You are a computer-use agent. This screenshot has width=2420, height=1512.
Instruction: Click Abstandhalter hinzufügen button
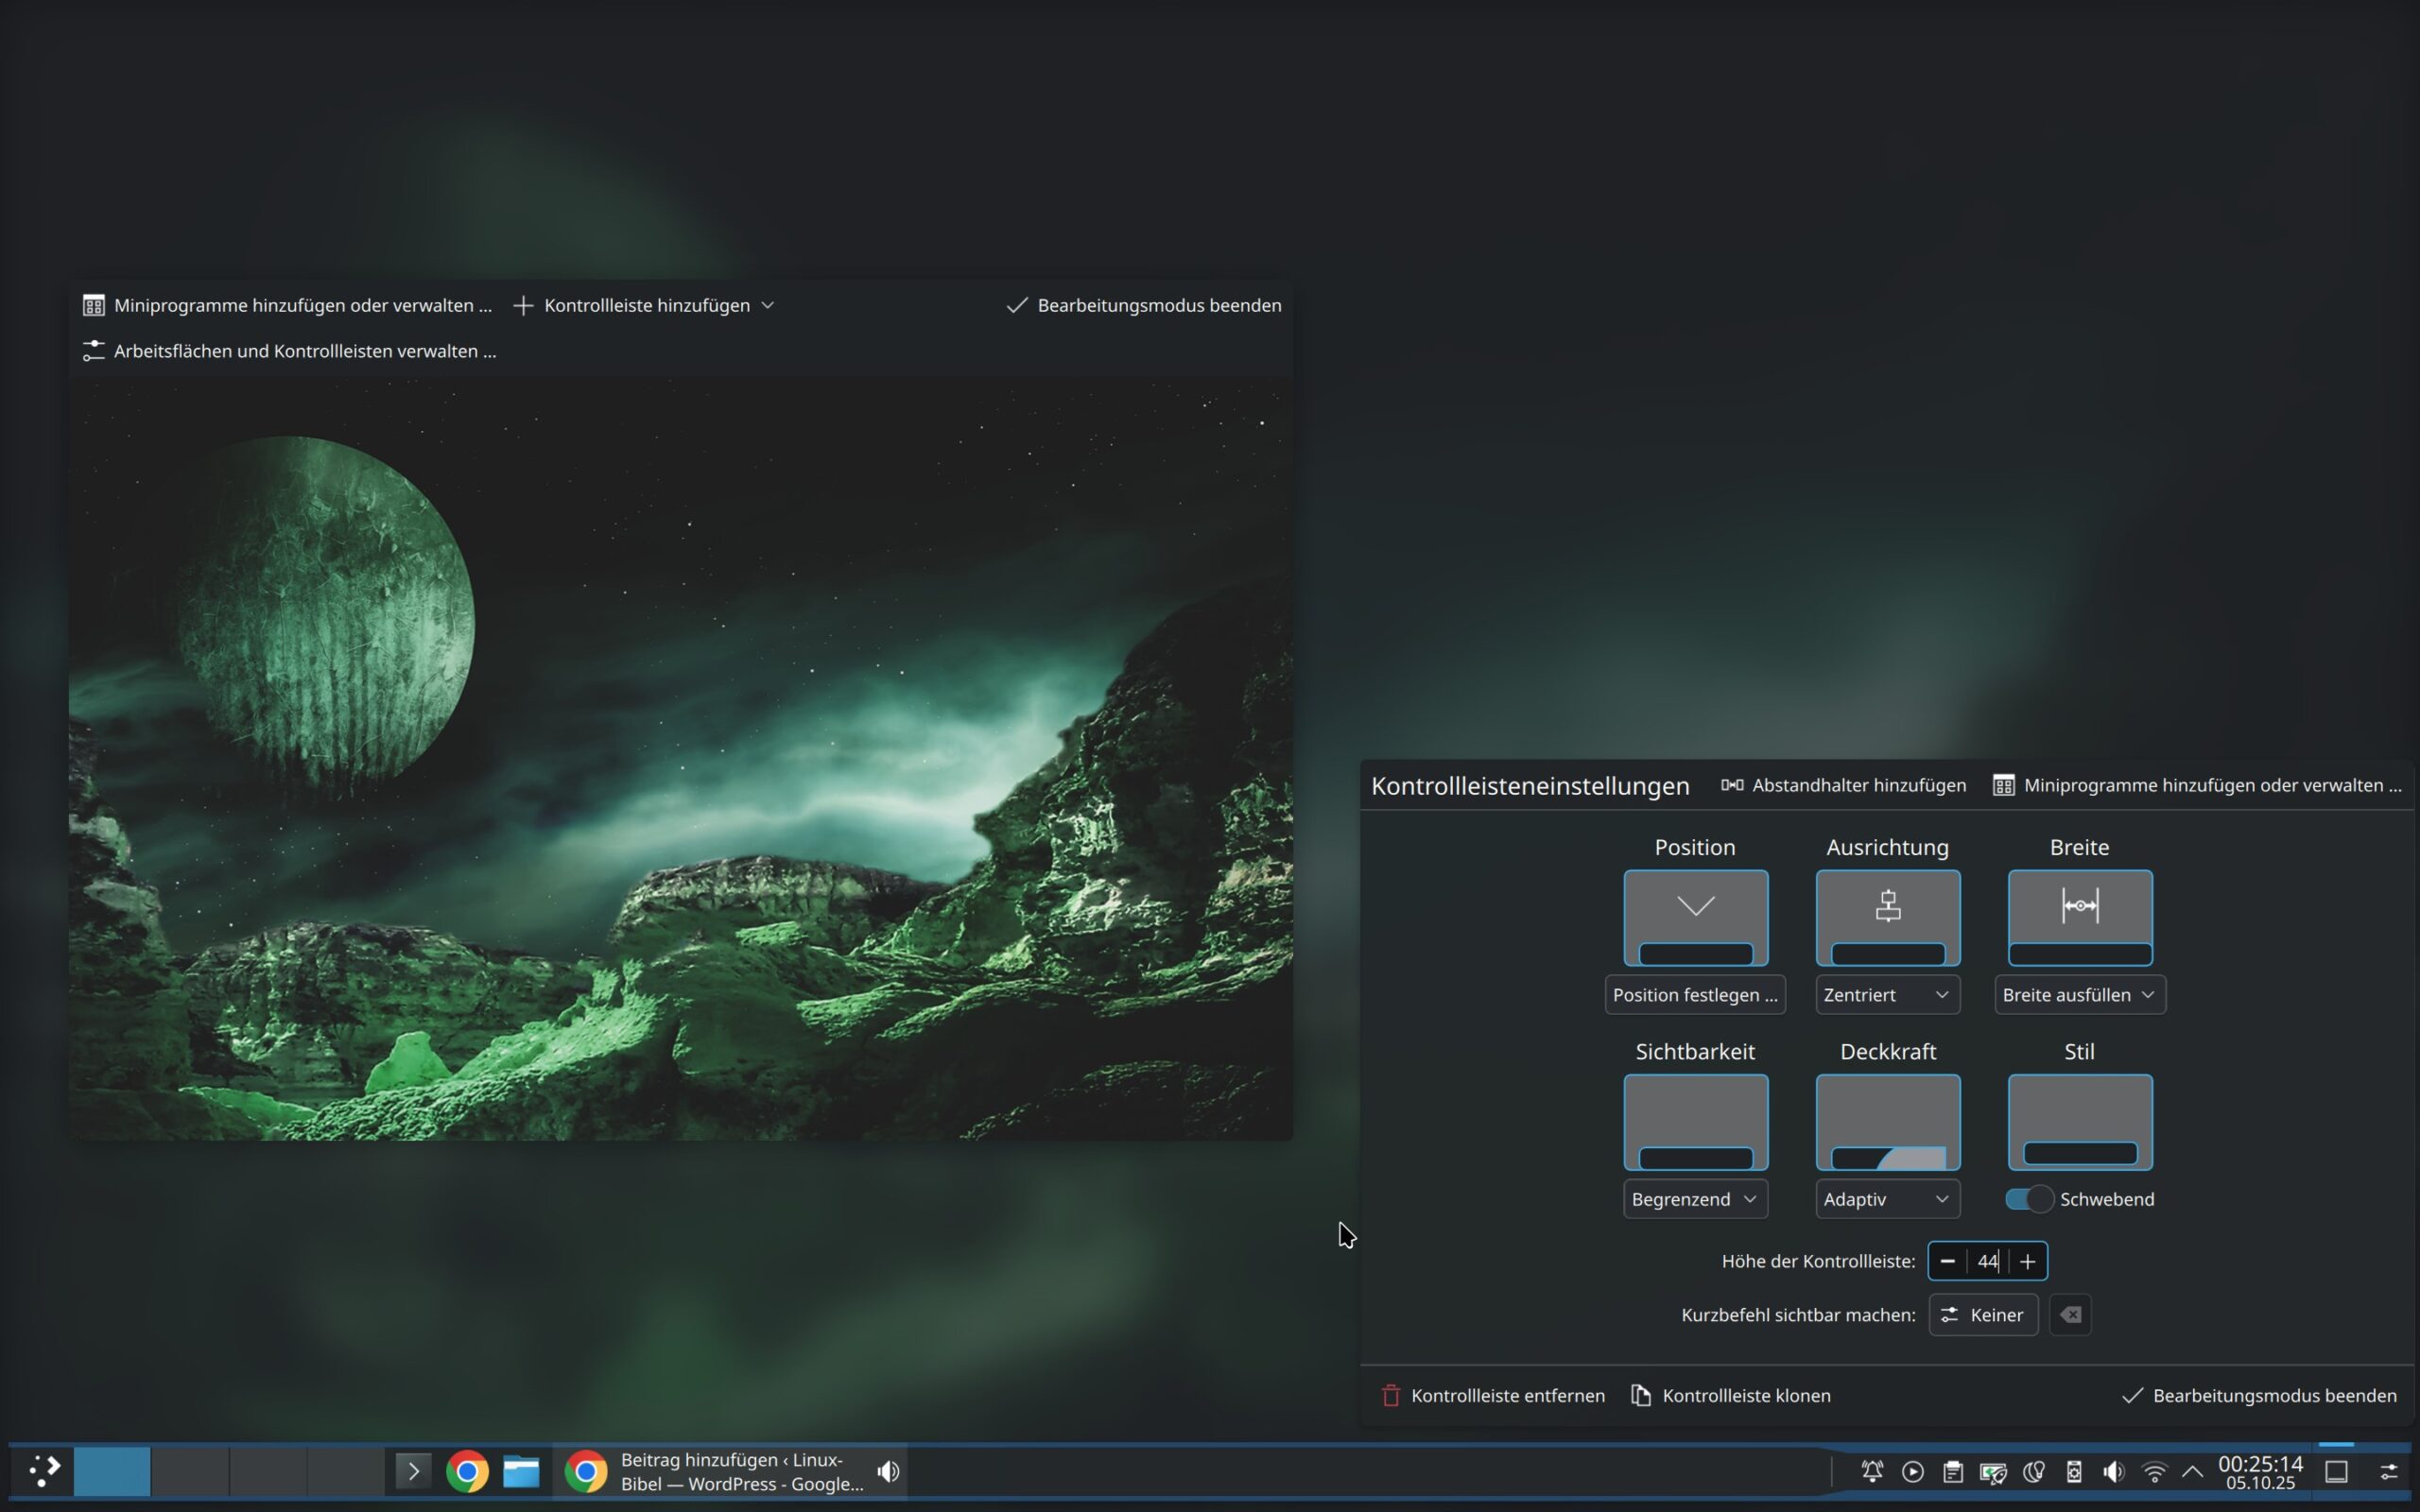pyautogui.click(x=1843, y=785)
